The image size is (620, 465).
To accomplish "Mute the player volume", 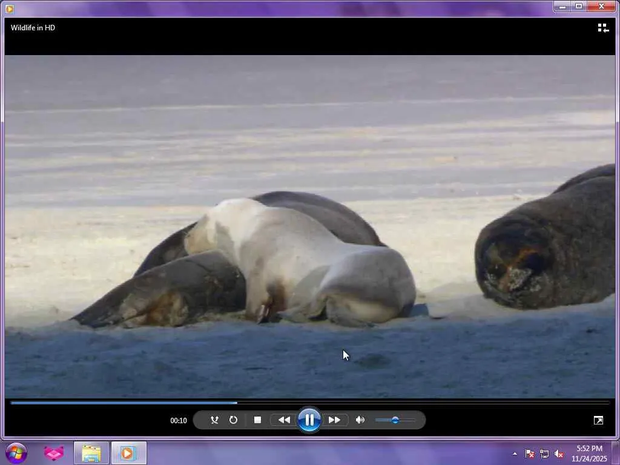I will (x=360, y=420).
